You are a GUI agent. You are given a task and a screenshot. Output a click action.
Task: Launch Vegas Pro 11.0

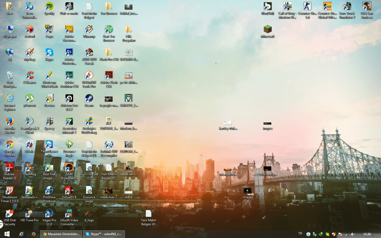pos(49,218)
